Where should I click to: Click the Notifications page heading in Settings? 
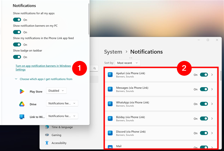[x=147, y=52]
